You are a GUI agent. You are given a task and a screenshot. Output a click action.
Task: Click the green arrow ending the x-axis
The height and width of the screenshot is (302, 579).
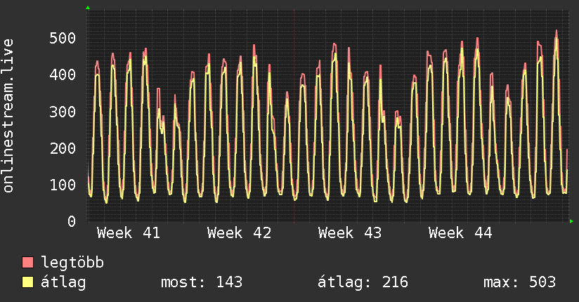tap(572, 221)
